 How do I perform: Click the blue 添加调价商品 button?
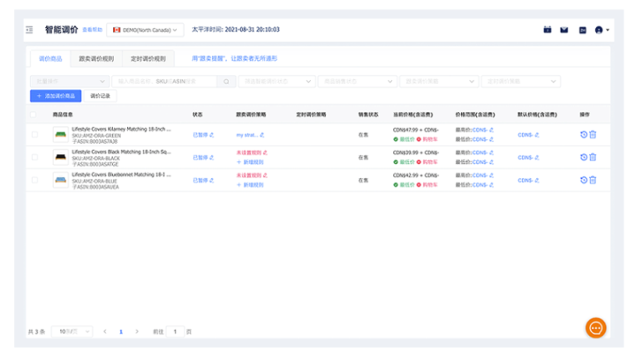(56, 95)
